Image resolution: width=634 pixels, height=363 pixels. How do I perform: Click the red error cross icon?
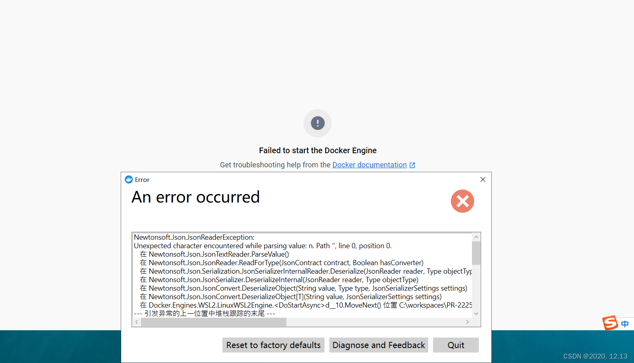pos(462,201)
